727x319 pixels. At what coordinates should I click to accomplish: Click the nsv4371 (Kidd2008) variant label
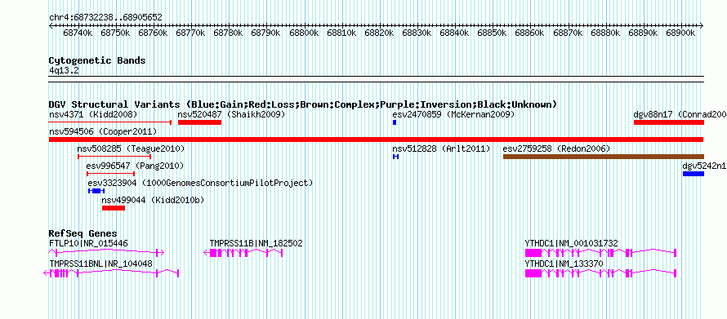coord(93,114)
